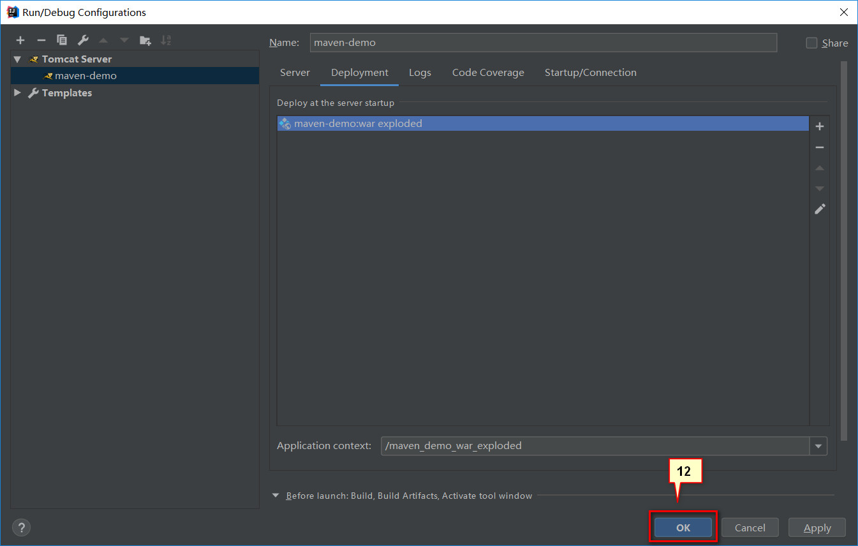Open the Application context dropdown

(818, 446)
